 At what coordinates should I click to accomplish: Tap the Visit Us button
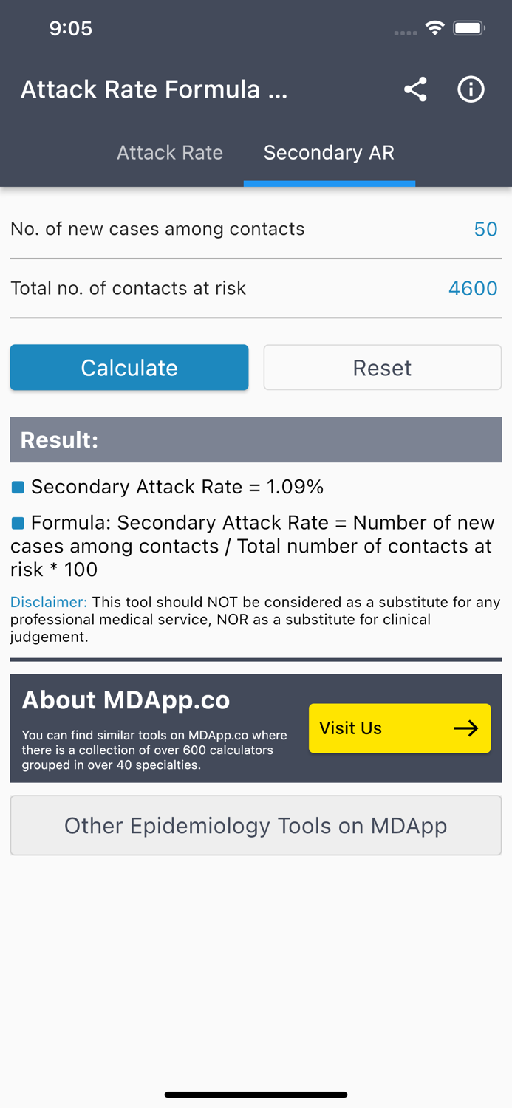(x=399, y=728)
